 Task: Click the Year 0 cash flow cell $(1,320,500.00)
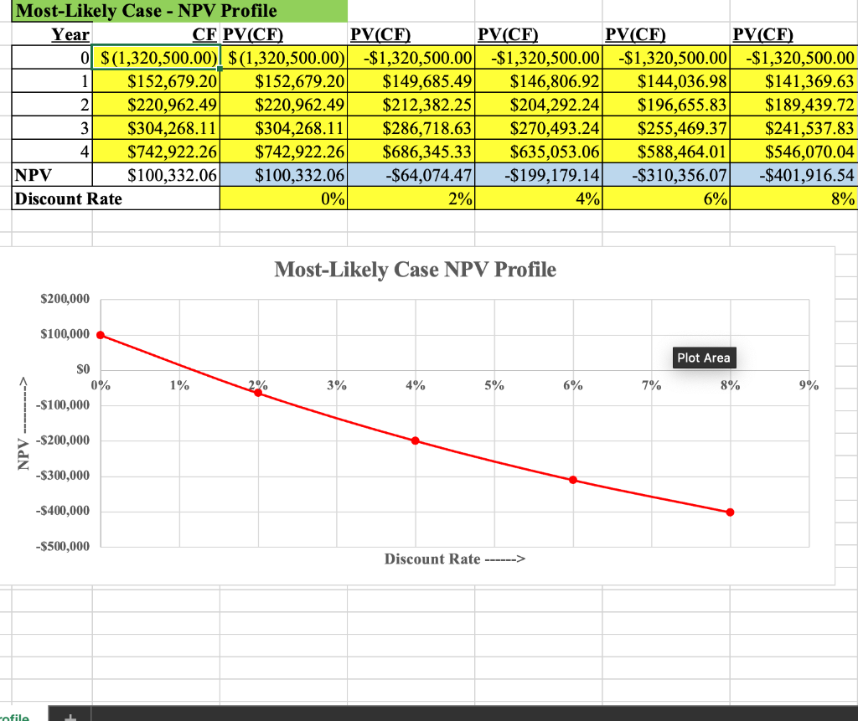[156, 59]
